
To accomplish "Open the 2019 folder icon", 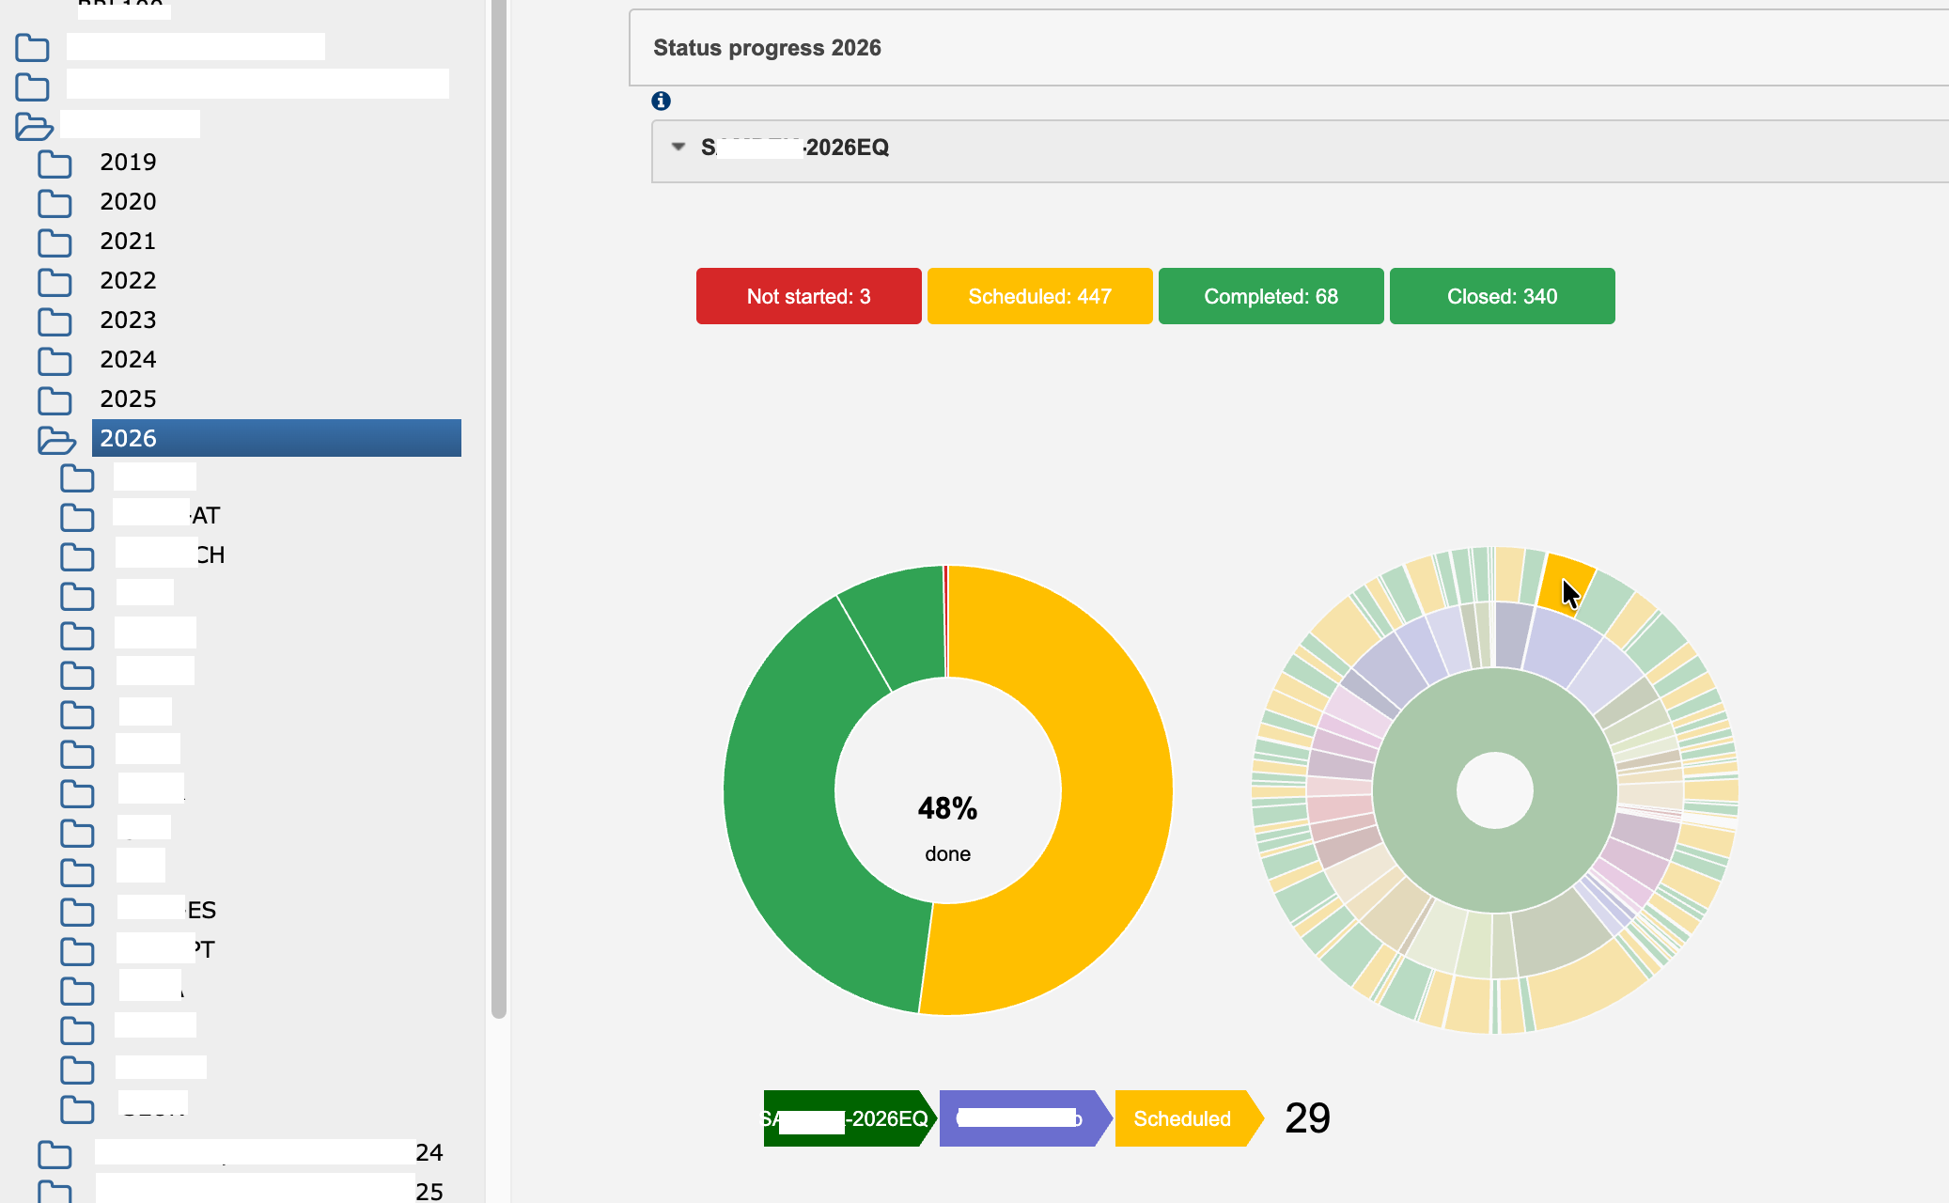I will tap(55, 163).
